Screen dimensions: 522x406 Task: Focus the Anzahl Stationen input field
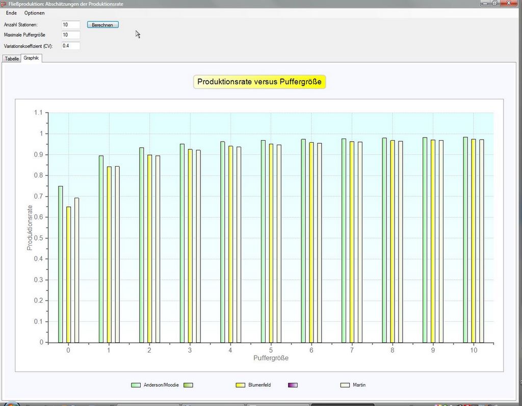(x=71, y=24)
